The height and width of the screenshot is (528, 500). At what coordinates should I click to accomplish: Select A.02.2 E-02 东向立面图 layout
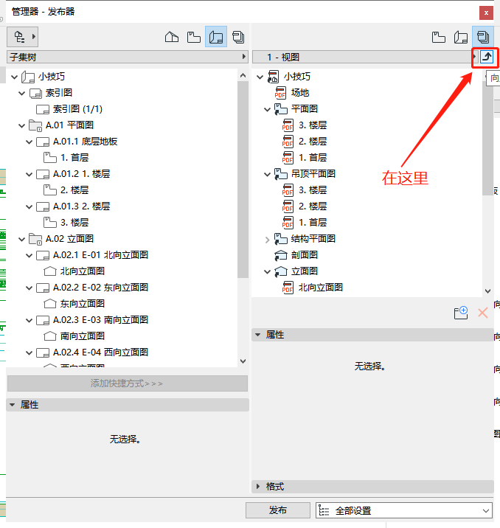click(100, 288)
